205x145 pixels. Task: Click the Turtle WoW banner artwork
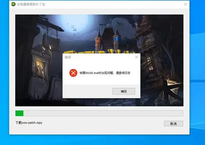coord(99,60)
